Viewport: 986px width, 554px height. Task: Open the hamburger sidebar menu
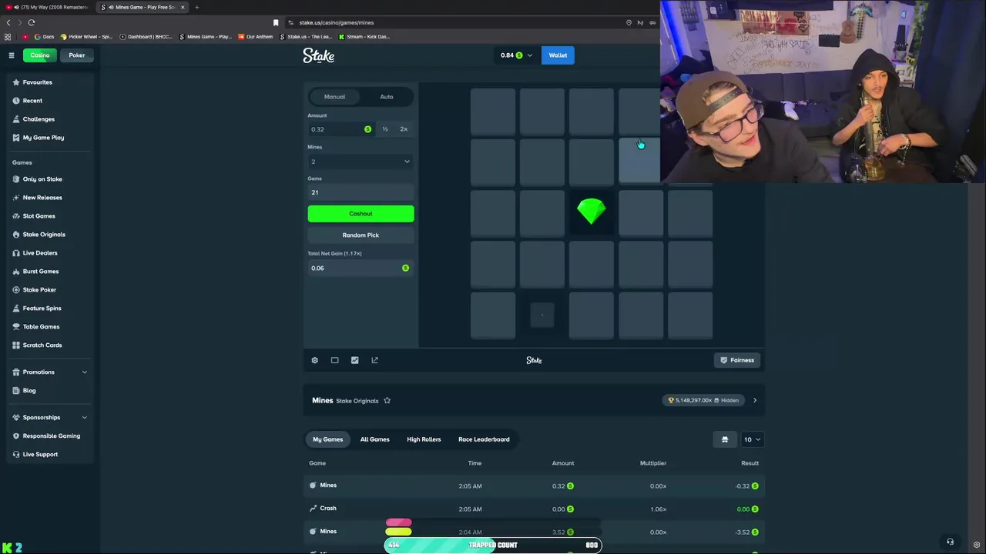point(12,55)
